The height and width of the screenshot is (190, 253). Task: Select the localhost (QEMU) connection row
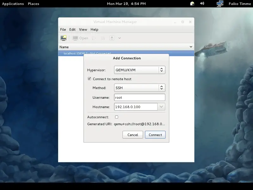(126, 53)
